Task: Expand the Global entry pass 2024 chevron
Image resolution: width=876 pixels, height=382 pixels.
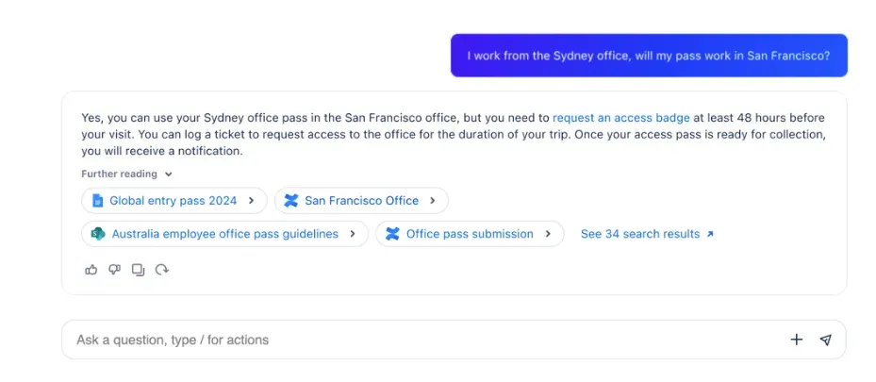Action: click(251, 200)
